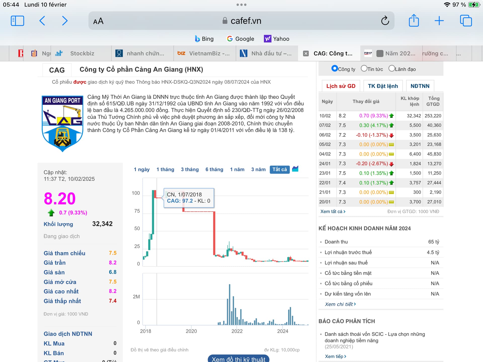Close the CAG tab
483x362 pixels.
(306, 53)
